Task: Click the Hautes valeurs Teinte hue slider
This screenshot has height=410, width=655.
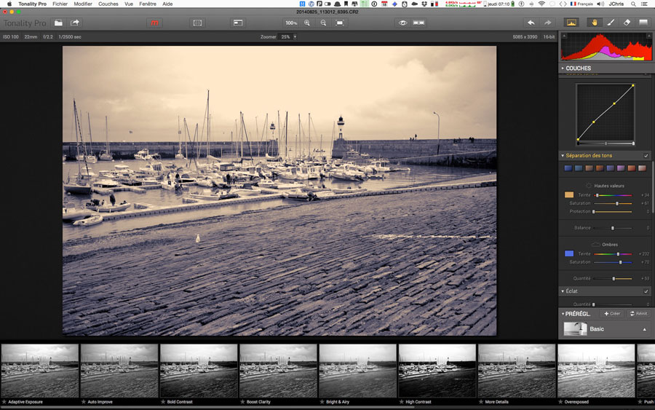Action: coord(613,195)
